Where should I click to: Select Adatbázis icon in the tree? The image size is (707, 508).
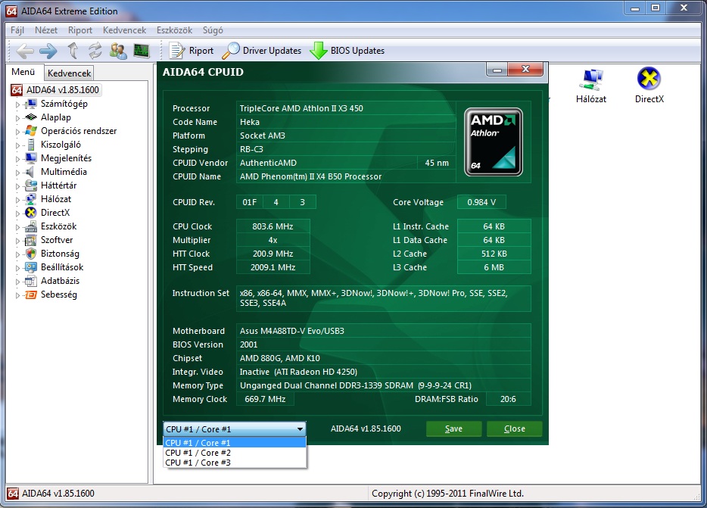click(x=31, y=281)
